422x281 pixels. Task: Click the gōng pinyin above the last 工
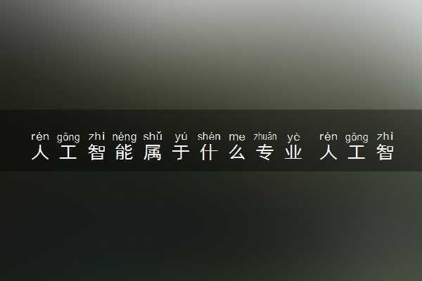point(357,137)
